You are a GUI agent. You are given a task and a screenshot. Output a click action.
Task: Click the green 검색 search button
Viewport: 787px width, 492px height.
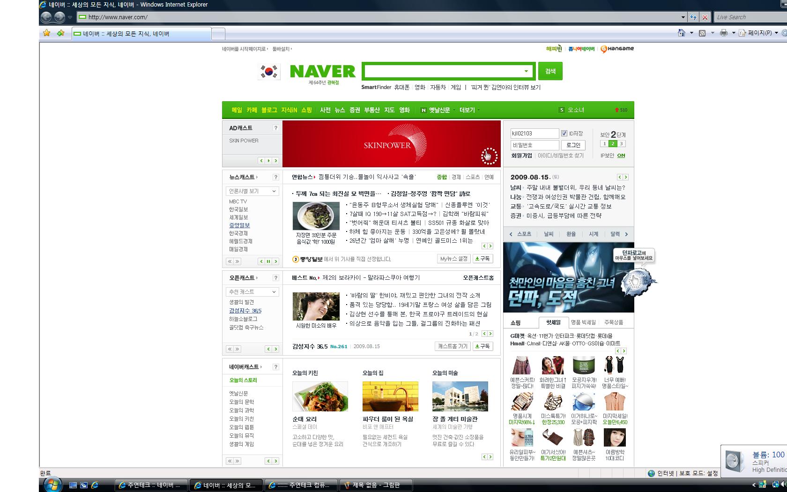click(x=550, y=71)
